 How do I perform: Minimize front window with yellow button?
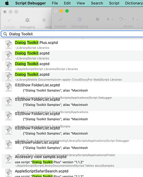point(61,11)
